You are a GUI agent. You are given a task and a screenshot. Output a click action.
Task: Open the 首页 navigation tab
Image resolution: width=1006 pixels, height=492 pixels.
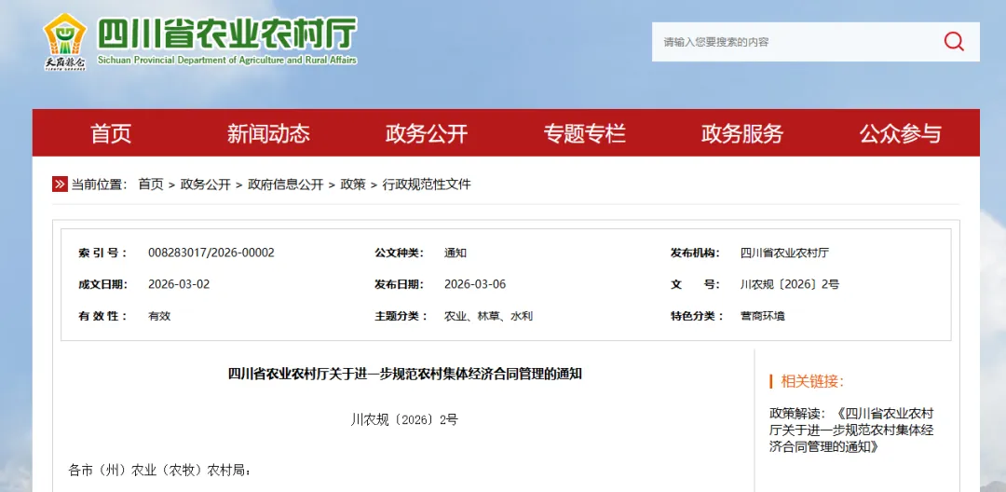coord(111,133)
